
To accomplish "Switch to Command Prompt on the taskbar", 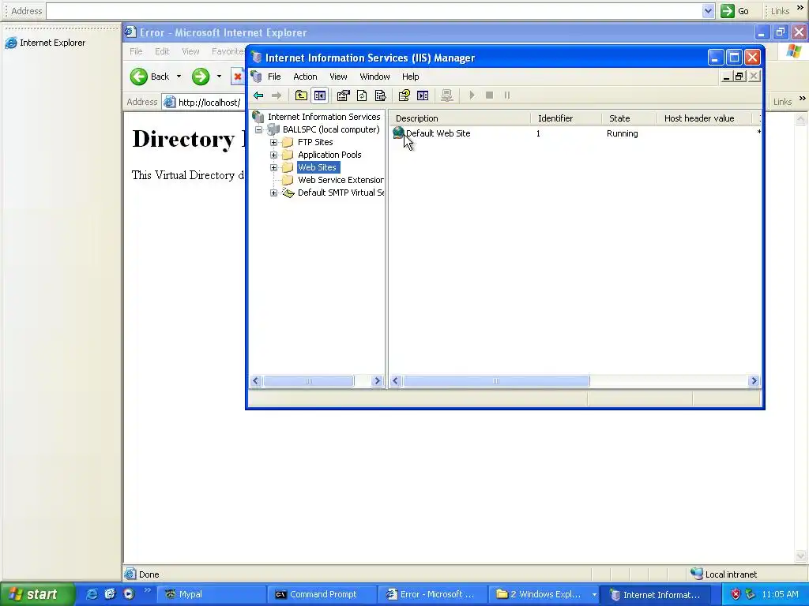I will (x=322, y=595).
